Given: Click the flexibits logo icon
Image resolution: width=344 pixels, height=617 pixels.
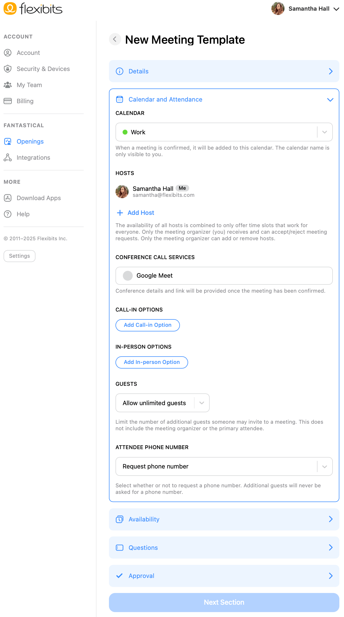Looking at the screenshot, I should point(10,8).
